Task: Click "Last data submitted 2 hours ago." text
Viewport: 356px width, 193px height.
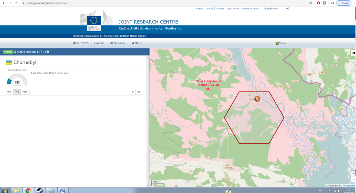Action: (50, 73)
